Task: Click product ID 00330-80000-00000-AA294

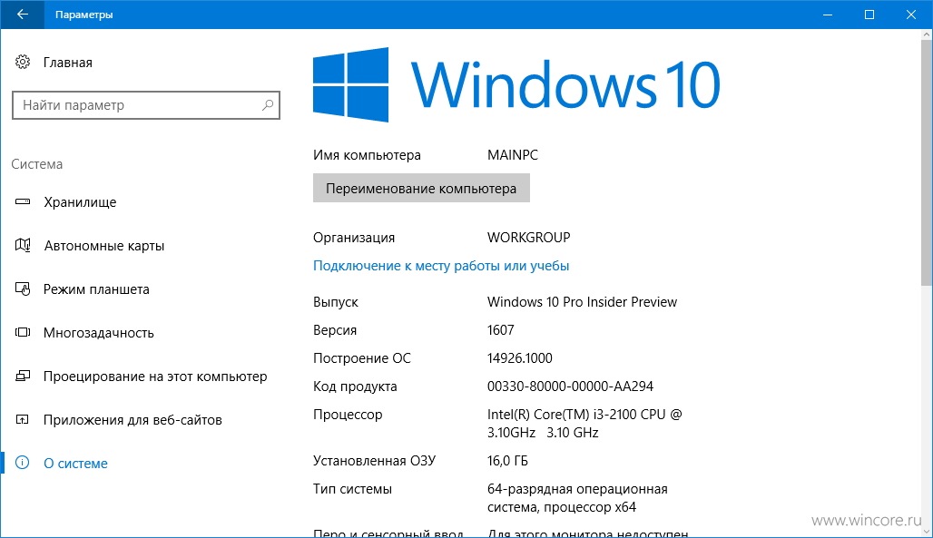Action: 570,386
